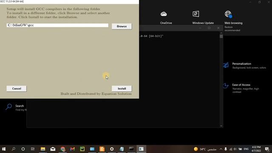Show hidden system tray icons

221,149
